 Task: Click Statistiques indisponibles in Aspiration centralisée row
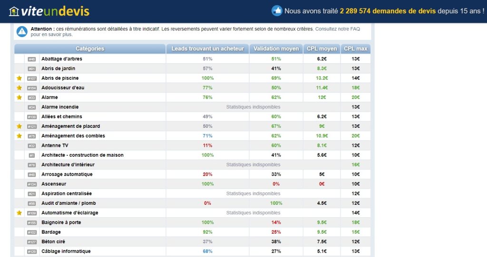tap(253, 193)
